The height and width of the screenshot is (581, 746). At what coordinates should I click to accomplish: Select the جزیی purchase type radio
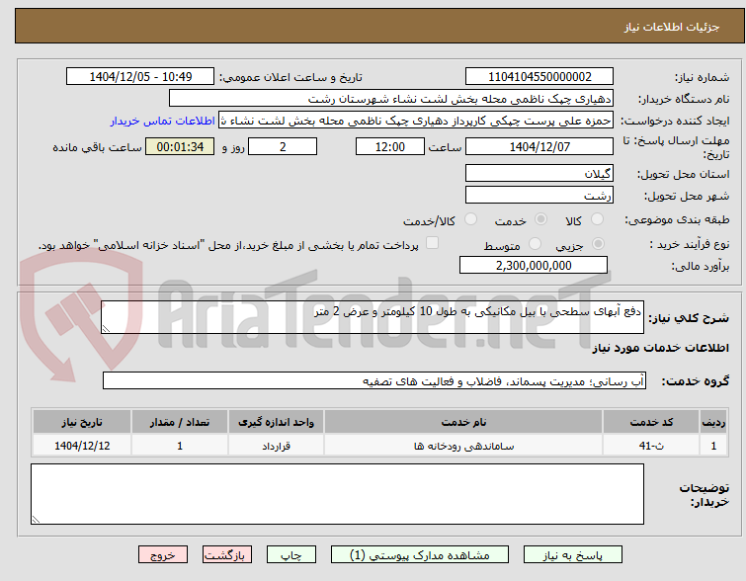[598, 244]
